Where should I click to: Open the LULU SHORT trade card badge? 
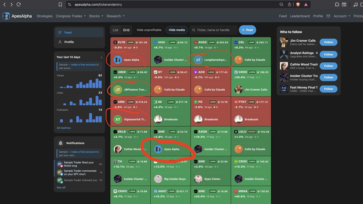click(x=252, y=132)
